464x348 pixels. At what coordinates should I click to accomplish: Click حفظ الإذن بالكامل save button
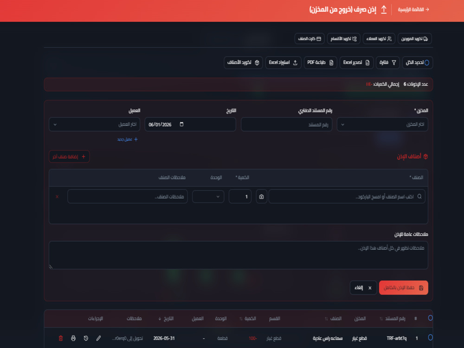[x=403, y=288]
